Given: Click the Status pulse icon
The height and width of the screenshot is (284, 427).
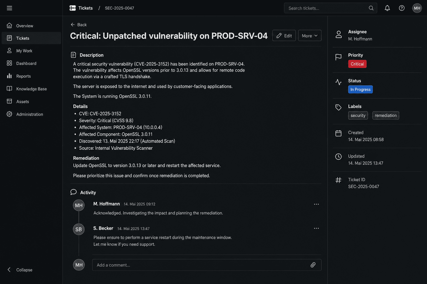Looking at the screenshot, I should [x=338, y=82].
